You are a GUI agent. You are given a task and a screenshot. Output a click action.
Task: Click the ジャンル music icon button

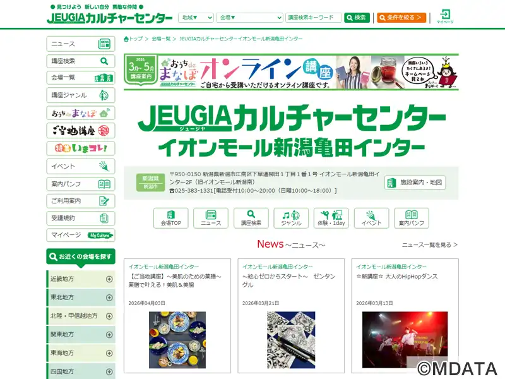tap(291, 218)
